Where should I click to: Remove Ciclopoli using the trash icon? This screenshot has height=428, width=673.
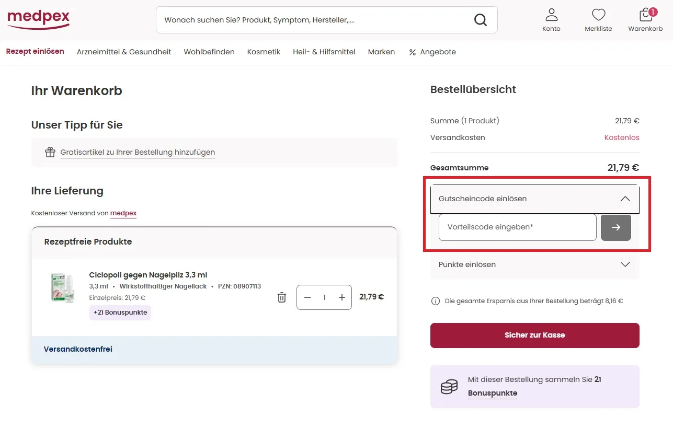[x=281, y=297]
